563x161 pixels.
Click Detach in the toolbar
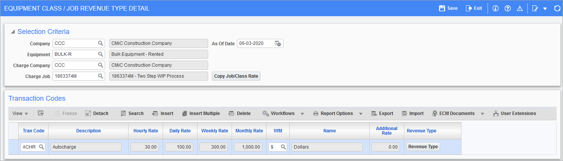point(97,113)
